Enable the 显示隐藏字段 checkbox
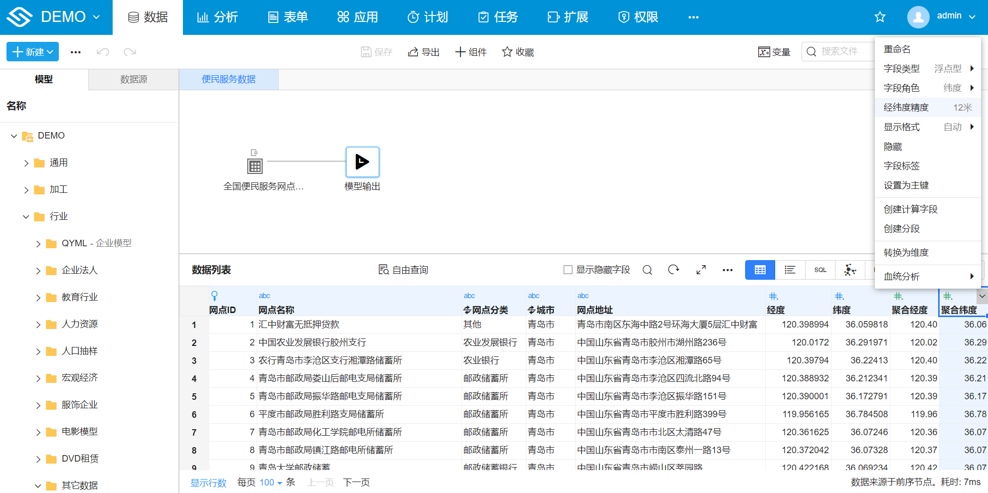Viewport: 988px width, 493px height. point(568,270)
